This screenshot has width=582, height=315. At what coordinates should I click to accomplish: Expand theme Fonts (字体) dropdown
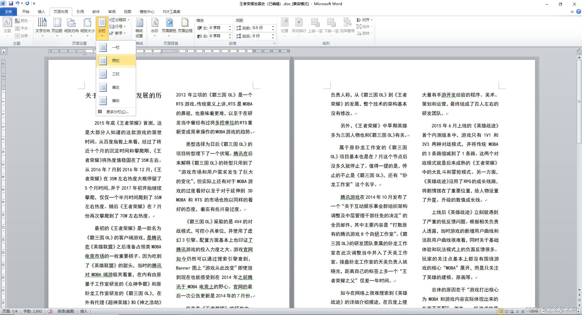click(x=23, y=28)
